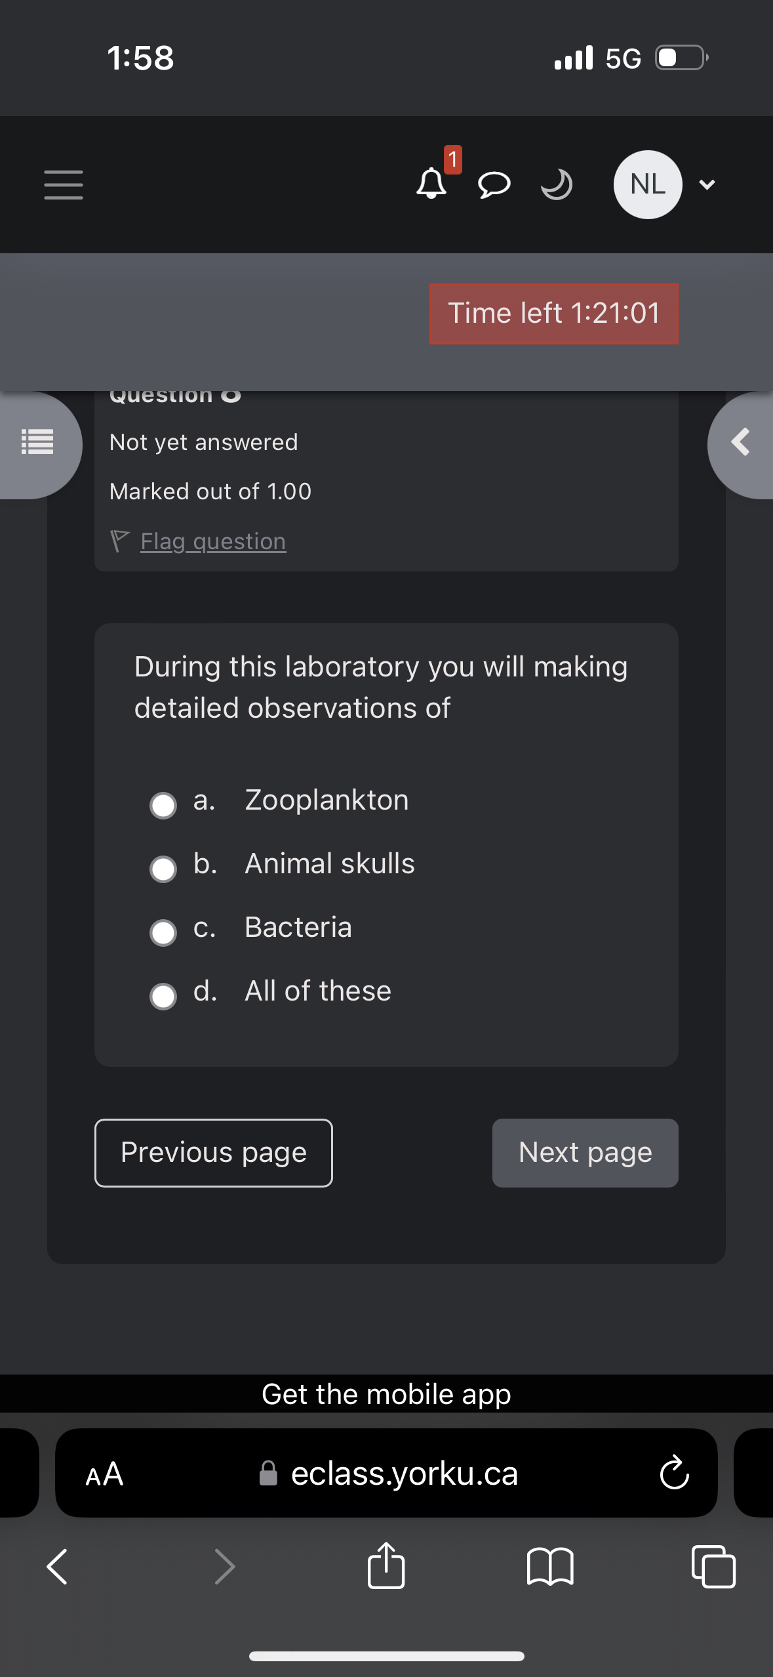This screenshot has height=1677, width=773.
Task: Open the NL user avatar
Action: click(x=647, y=184)
